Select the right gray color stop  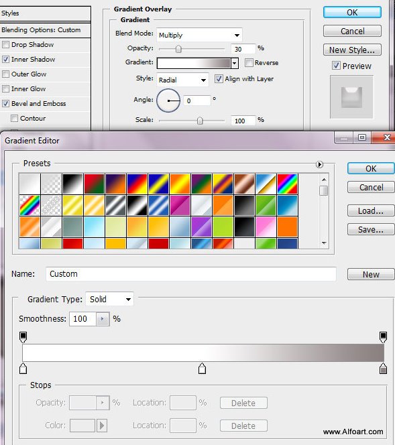[383, 369]
